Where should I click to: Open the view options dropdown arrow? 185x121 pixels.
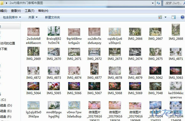166,17
